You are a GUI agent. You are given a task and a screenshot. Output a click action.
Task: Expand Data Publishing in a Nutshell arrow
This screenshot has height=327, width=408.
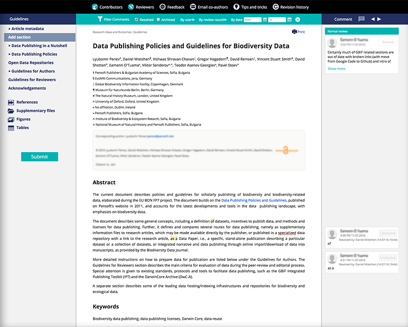pyautogui.click(x=9, y=46)
